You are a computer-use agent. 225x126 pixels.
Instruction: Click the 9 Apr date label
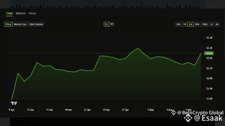click(12, 110)
